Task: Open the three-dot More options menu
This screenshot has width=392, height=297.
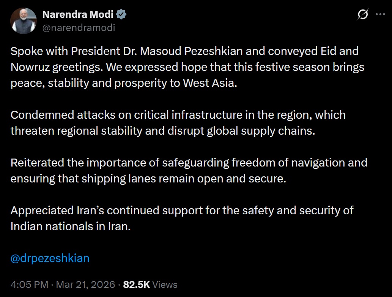Action: point(380,14)
